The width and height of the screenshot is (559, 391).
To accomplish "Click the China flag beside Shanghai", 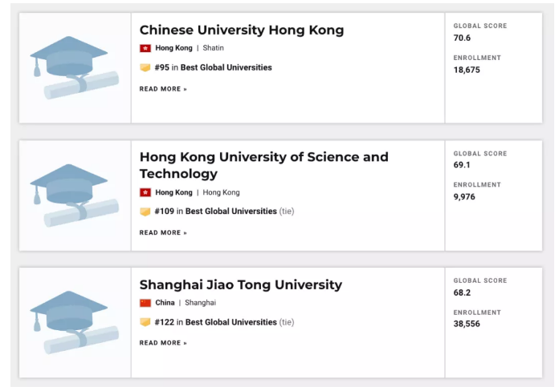I will pyautogui.click(x=145, y=303).
